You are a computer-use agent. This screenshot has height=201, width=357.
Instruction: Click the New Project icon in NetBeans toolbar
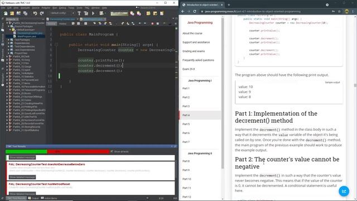[12, 13]
